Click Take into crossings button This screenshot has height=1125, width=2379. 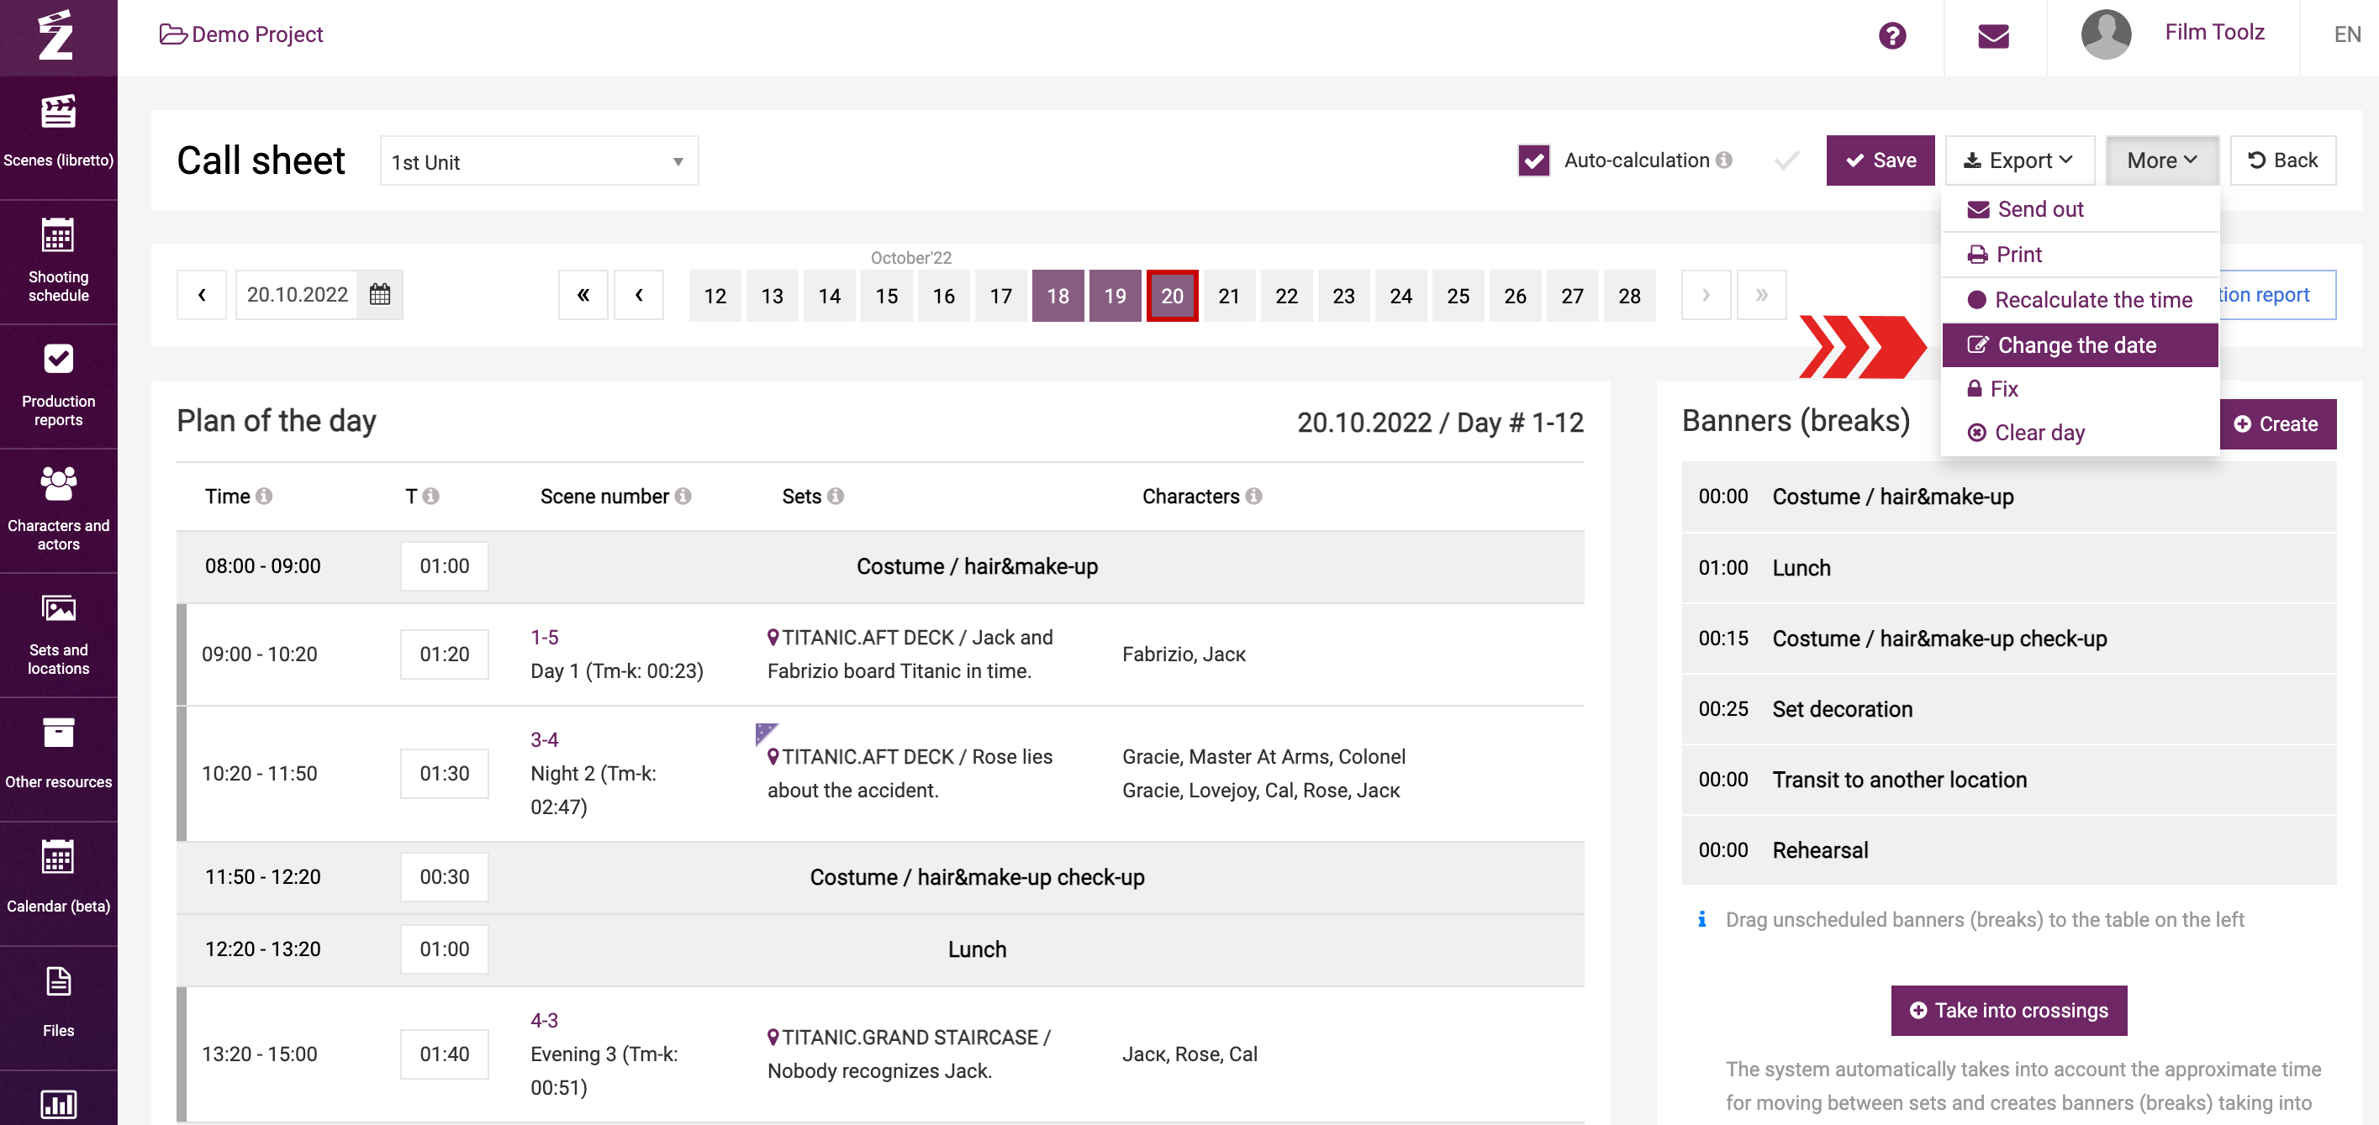click(x=2007, y=1011)
